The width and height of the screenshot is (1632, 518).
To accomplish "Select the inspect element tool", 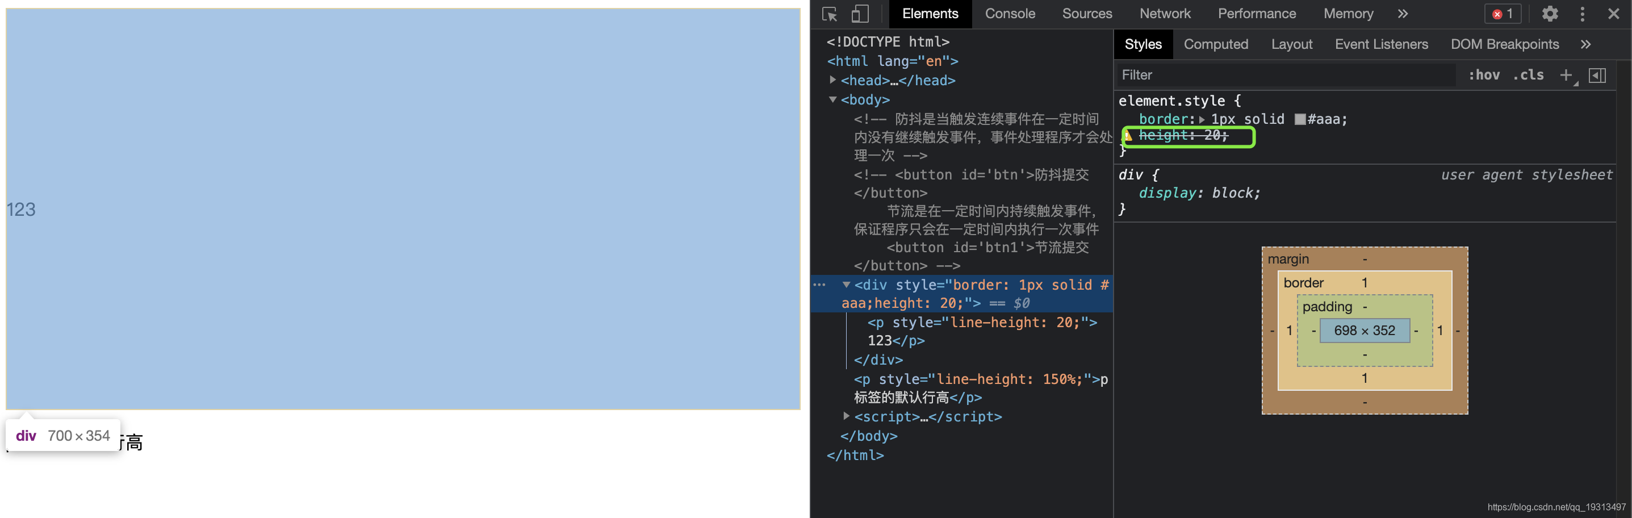I will (829, 13).
